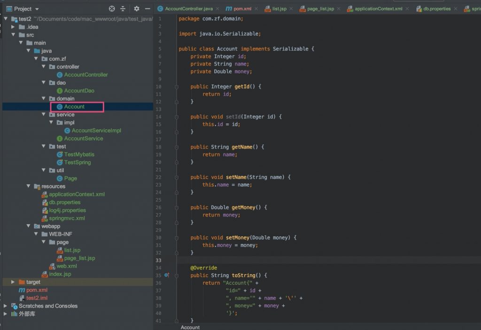The image size is (481, 330).
Task: Select index.jsp under webapp
Action: (x=60, y=274)
